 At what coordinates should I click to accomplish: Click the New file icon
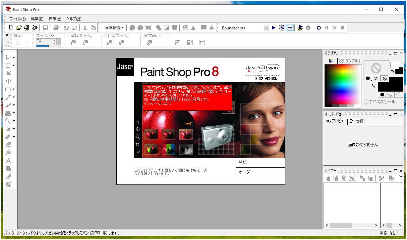(11, 28)
